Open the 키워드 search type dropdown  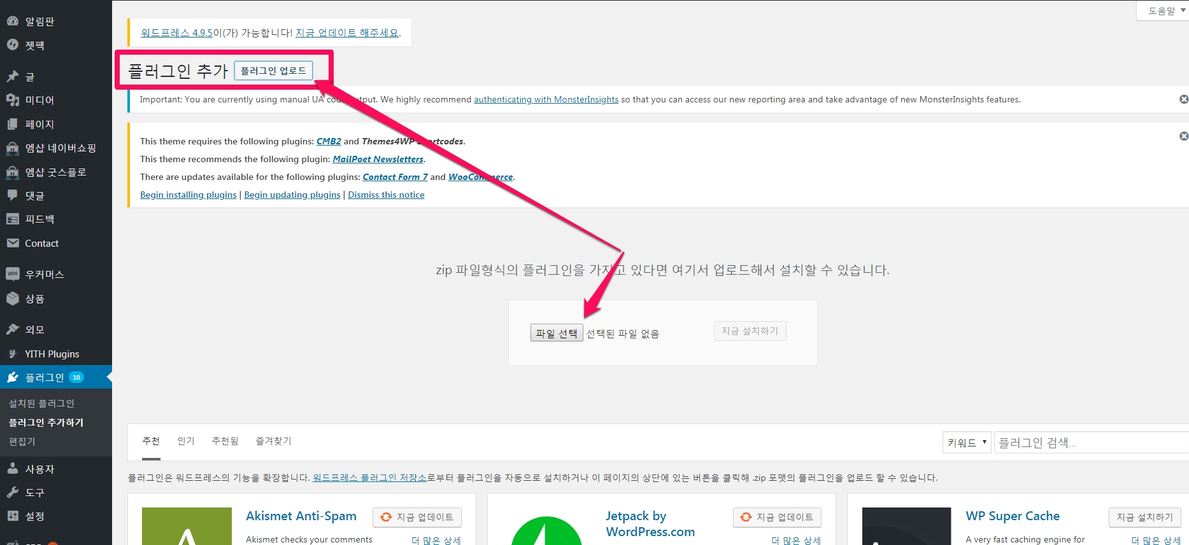[966, 442]
